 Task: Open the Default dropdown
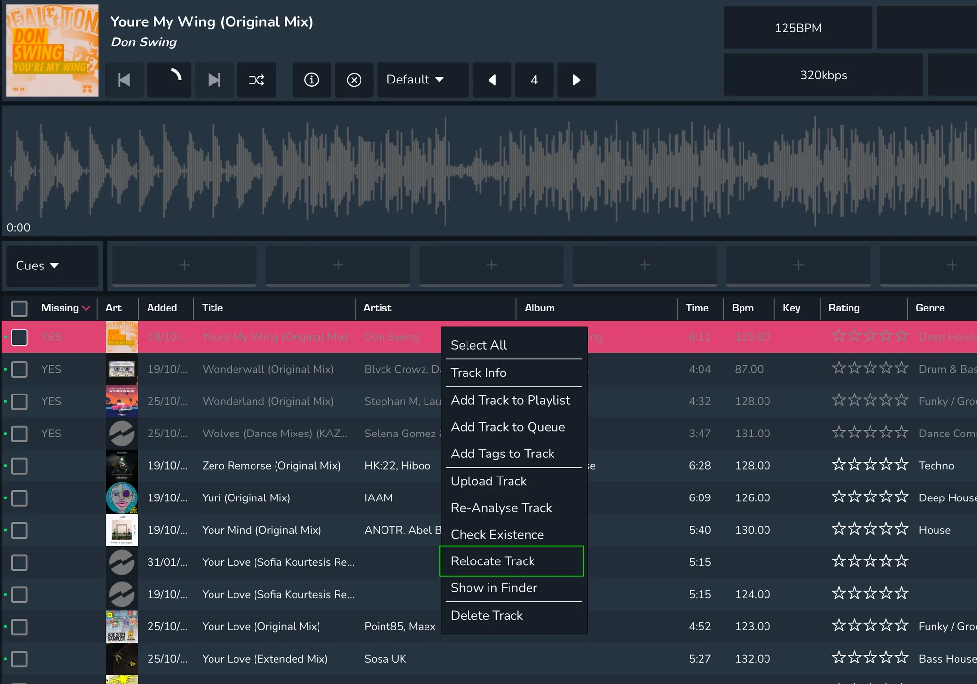tap(415, 80)
